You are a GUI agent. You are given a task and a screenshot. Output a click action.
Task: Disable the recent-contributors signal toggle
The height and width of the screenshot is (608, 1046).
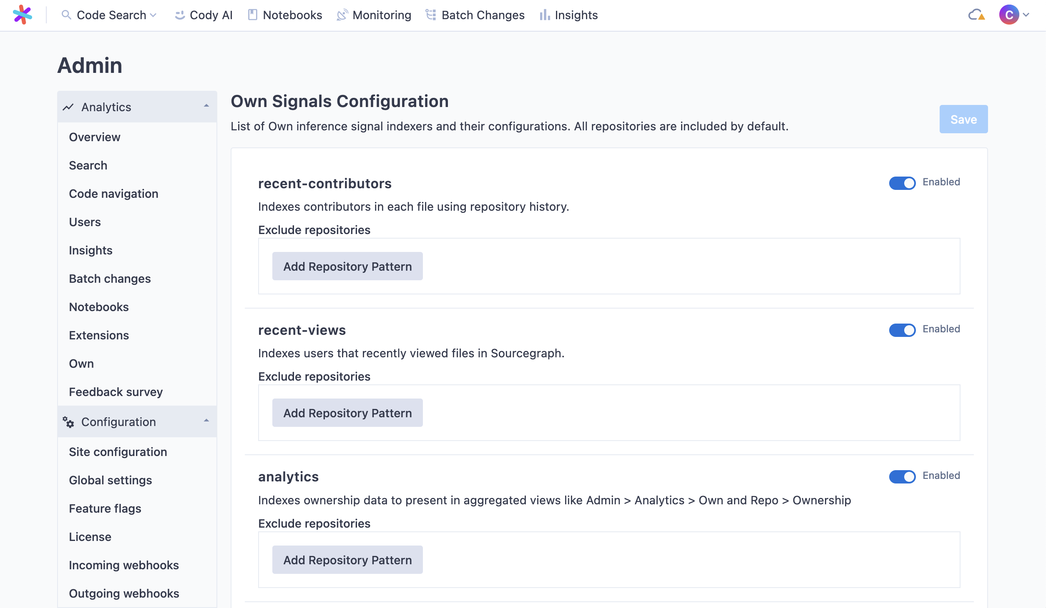(902, 183)
